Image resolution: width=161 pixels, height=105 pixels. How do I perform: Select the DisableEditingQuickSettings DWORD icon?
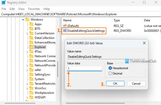[65, 31]
